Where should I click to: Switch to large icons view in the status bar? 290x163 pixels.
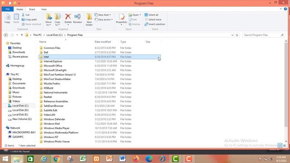point(285,145)
